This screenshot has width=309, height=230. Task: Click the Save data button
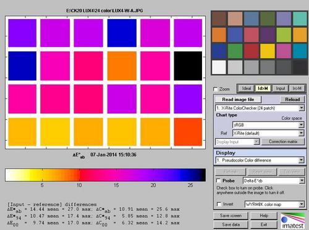(231, 224)
